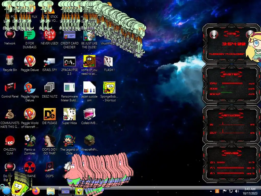Show hidden system tray icons
Screen dimensions: 261x196
pos(211,191)
